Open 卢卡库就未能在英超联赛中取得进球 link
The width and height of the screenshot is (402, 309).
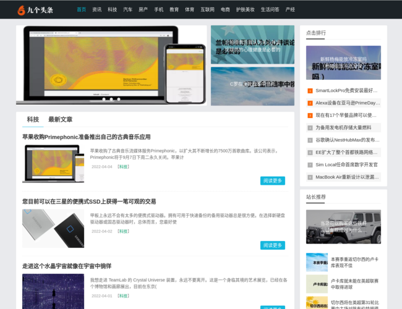pos(354,284)
